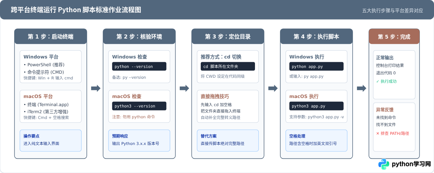The width and height of the screenshot is (434, 173).
Task: Click the Windows 执行 heading
Action: click(307, 57)
